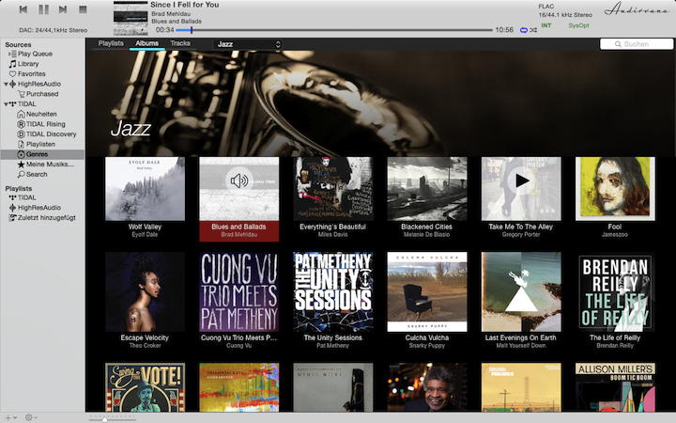Collapse the HighResAudio source tree
This screenshot has height=423, width=676.
click(6, 84)
